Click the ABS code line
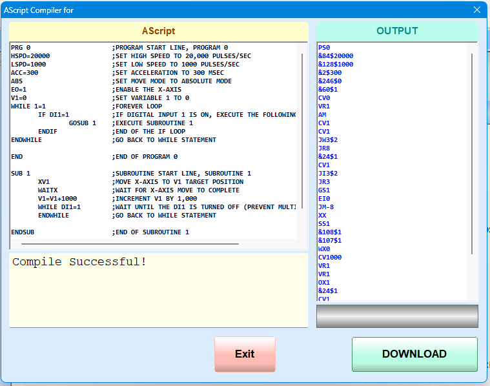Image resolution: width=490 pixels, height=386 pixels. pos(17,81)
